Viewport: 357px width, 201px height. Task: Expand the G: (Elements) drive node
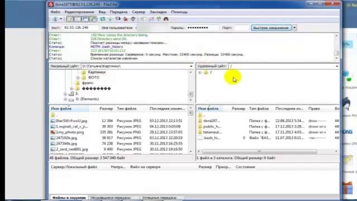click(65, 99)
